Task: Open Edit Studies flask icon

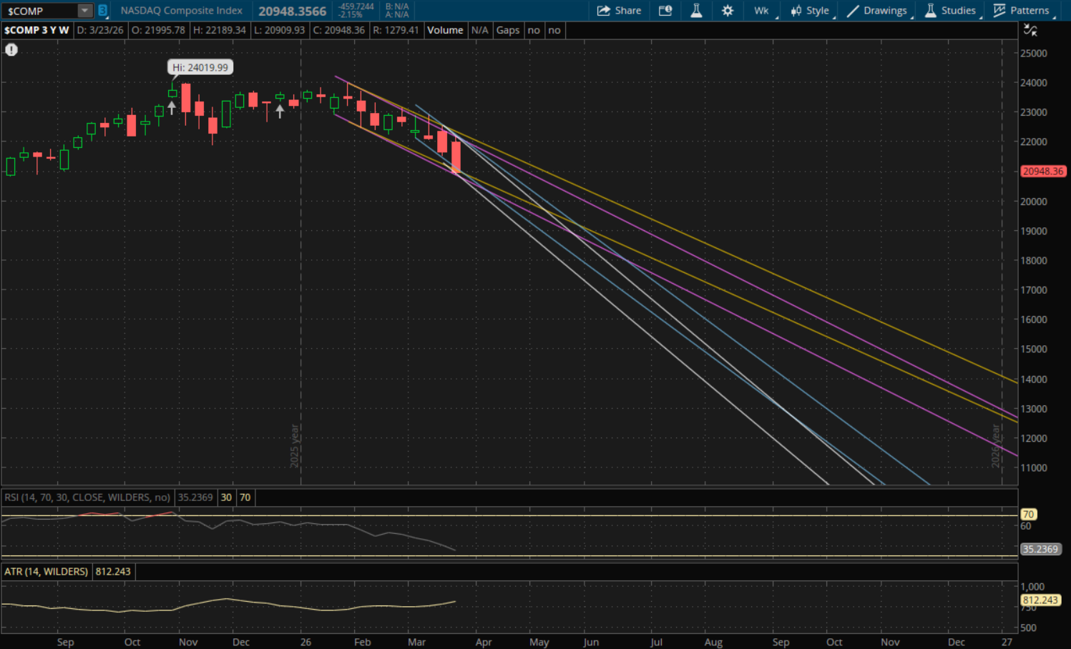Action: pyautogui.click(x=695, y=11)
